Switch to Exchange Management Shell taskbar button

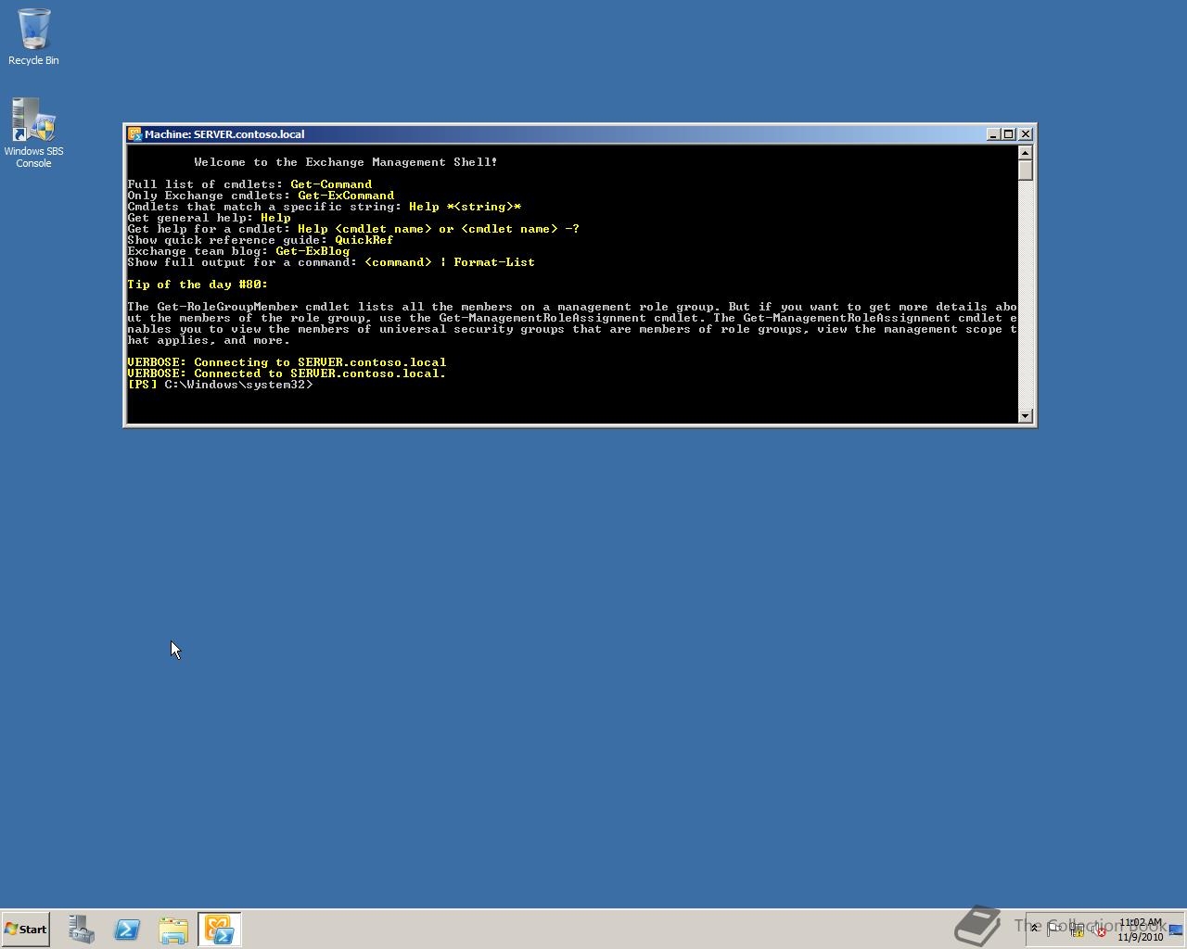tap(220, 930)
